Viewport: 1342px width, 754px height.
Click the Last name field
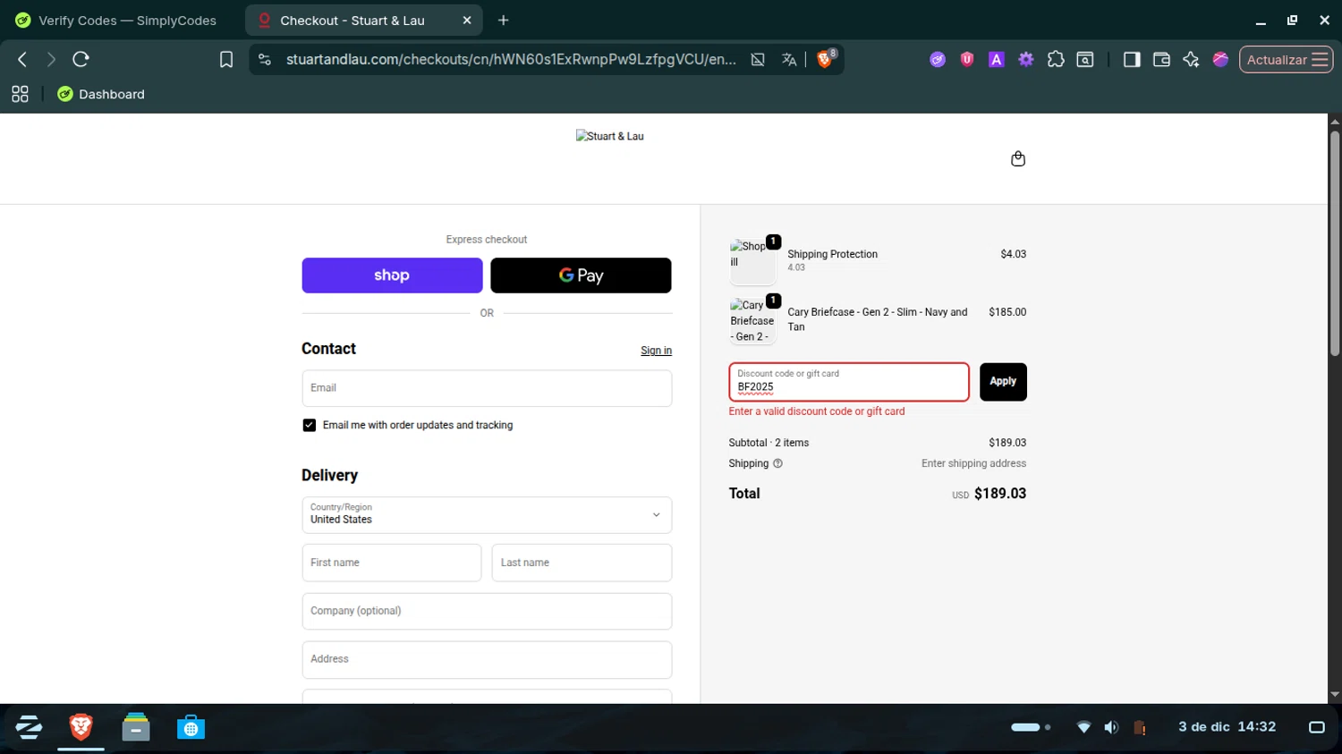[x=582, y=563]
